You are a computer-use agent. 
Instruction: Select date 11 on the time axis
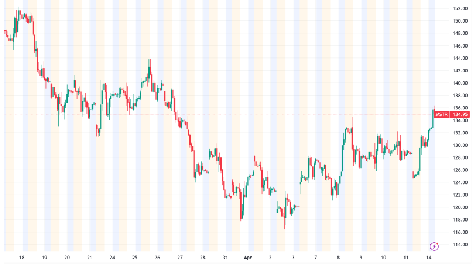(x=406, y=258)
